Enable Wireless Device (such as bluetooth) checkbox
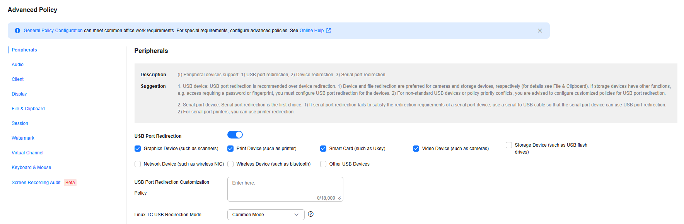The height and width of the screenshot is (224, 684). click(230, 164)
